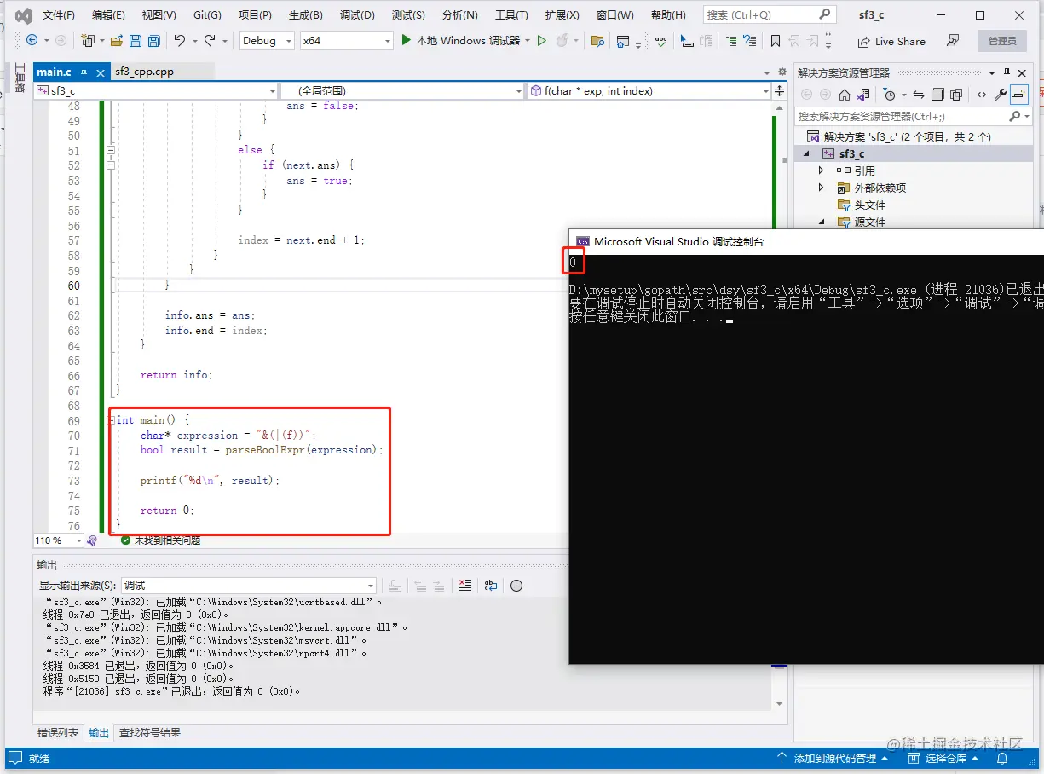Select solution 'sf3_c' root node

[x=897, y=136]
